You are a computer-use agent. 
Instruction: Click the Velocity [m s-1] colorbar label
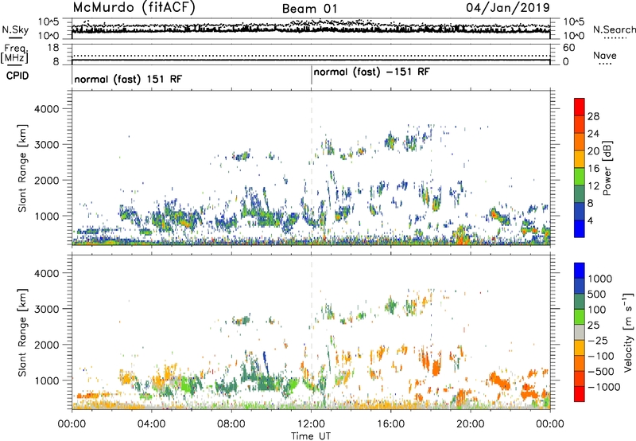pos(628,332)
